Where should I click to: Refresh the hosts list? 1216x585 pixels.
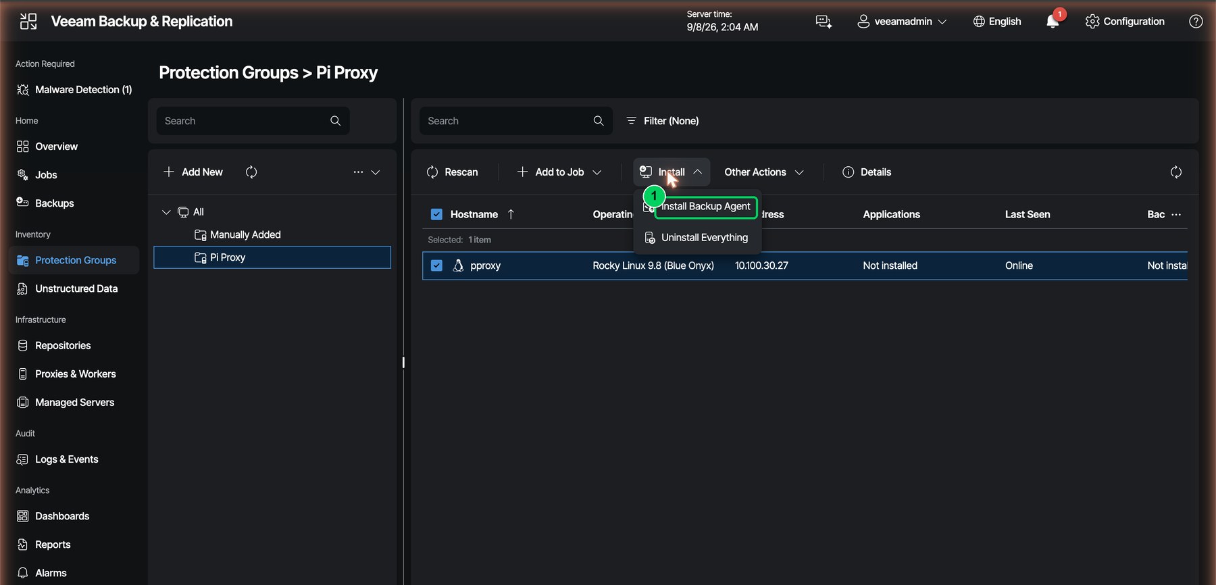tap(1176, 172)
